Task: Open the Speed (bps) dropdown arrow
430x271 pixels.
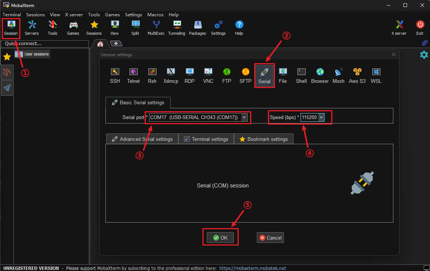Action: tap(321, 117)
